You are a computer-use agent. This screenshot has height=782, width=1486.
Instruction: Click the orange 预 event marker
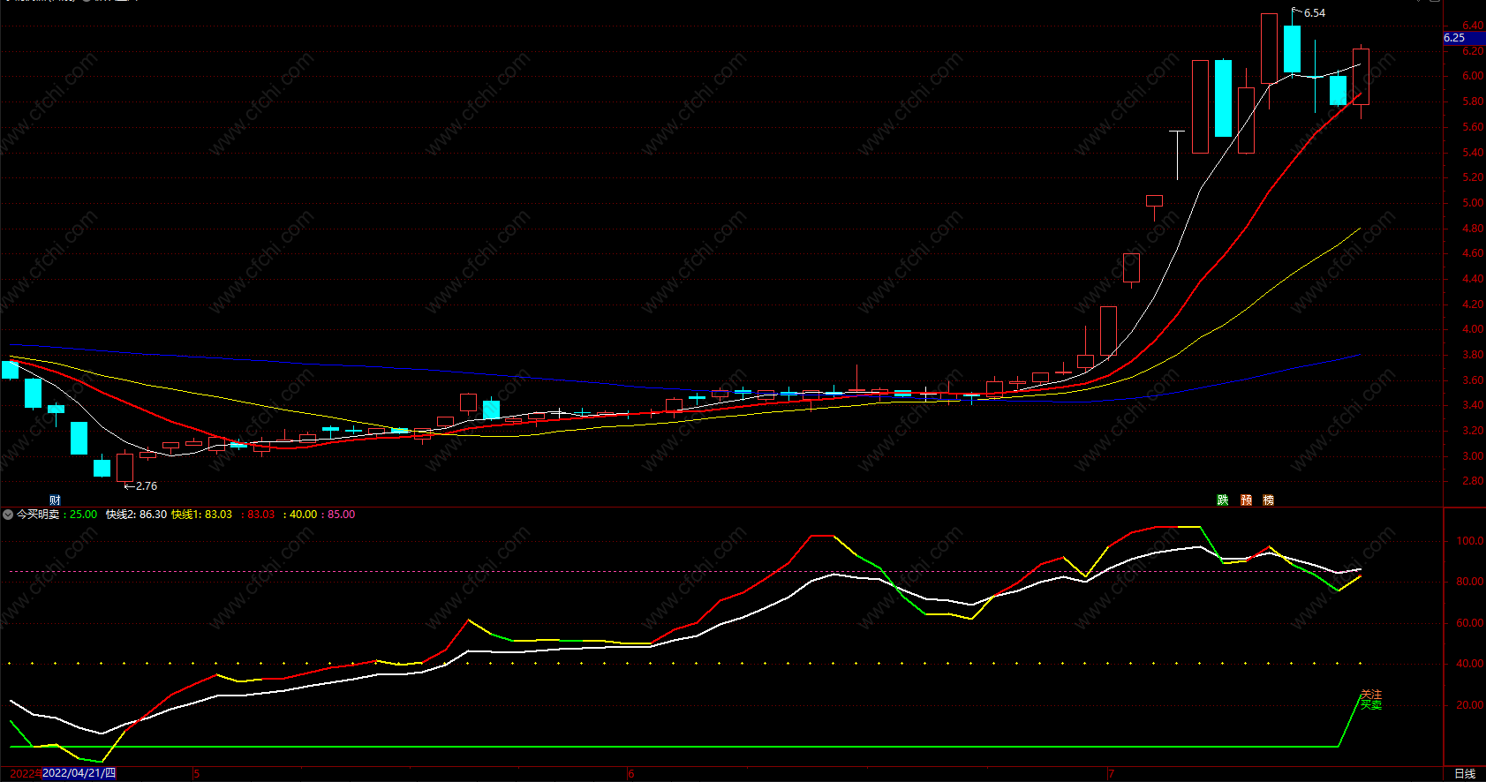coord(1246,500)
